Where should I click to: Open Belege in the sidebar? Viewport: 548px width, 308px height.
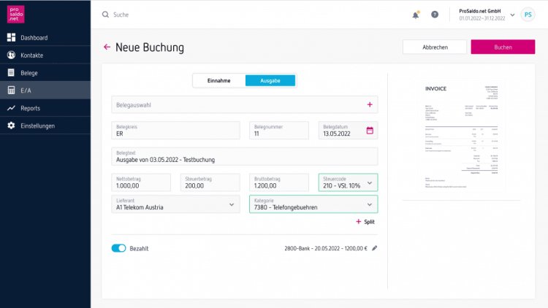29,73
